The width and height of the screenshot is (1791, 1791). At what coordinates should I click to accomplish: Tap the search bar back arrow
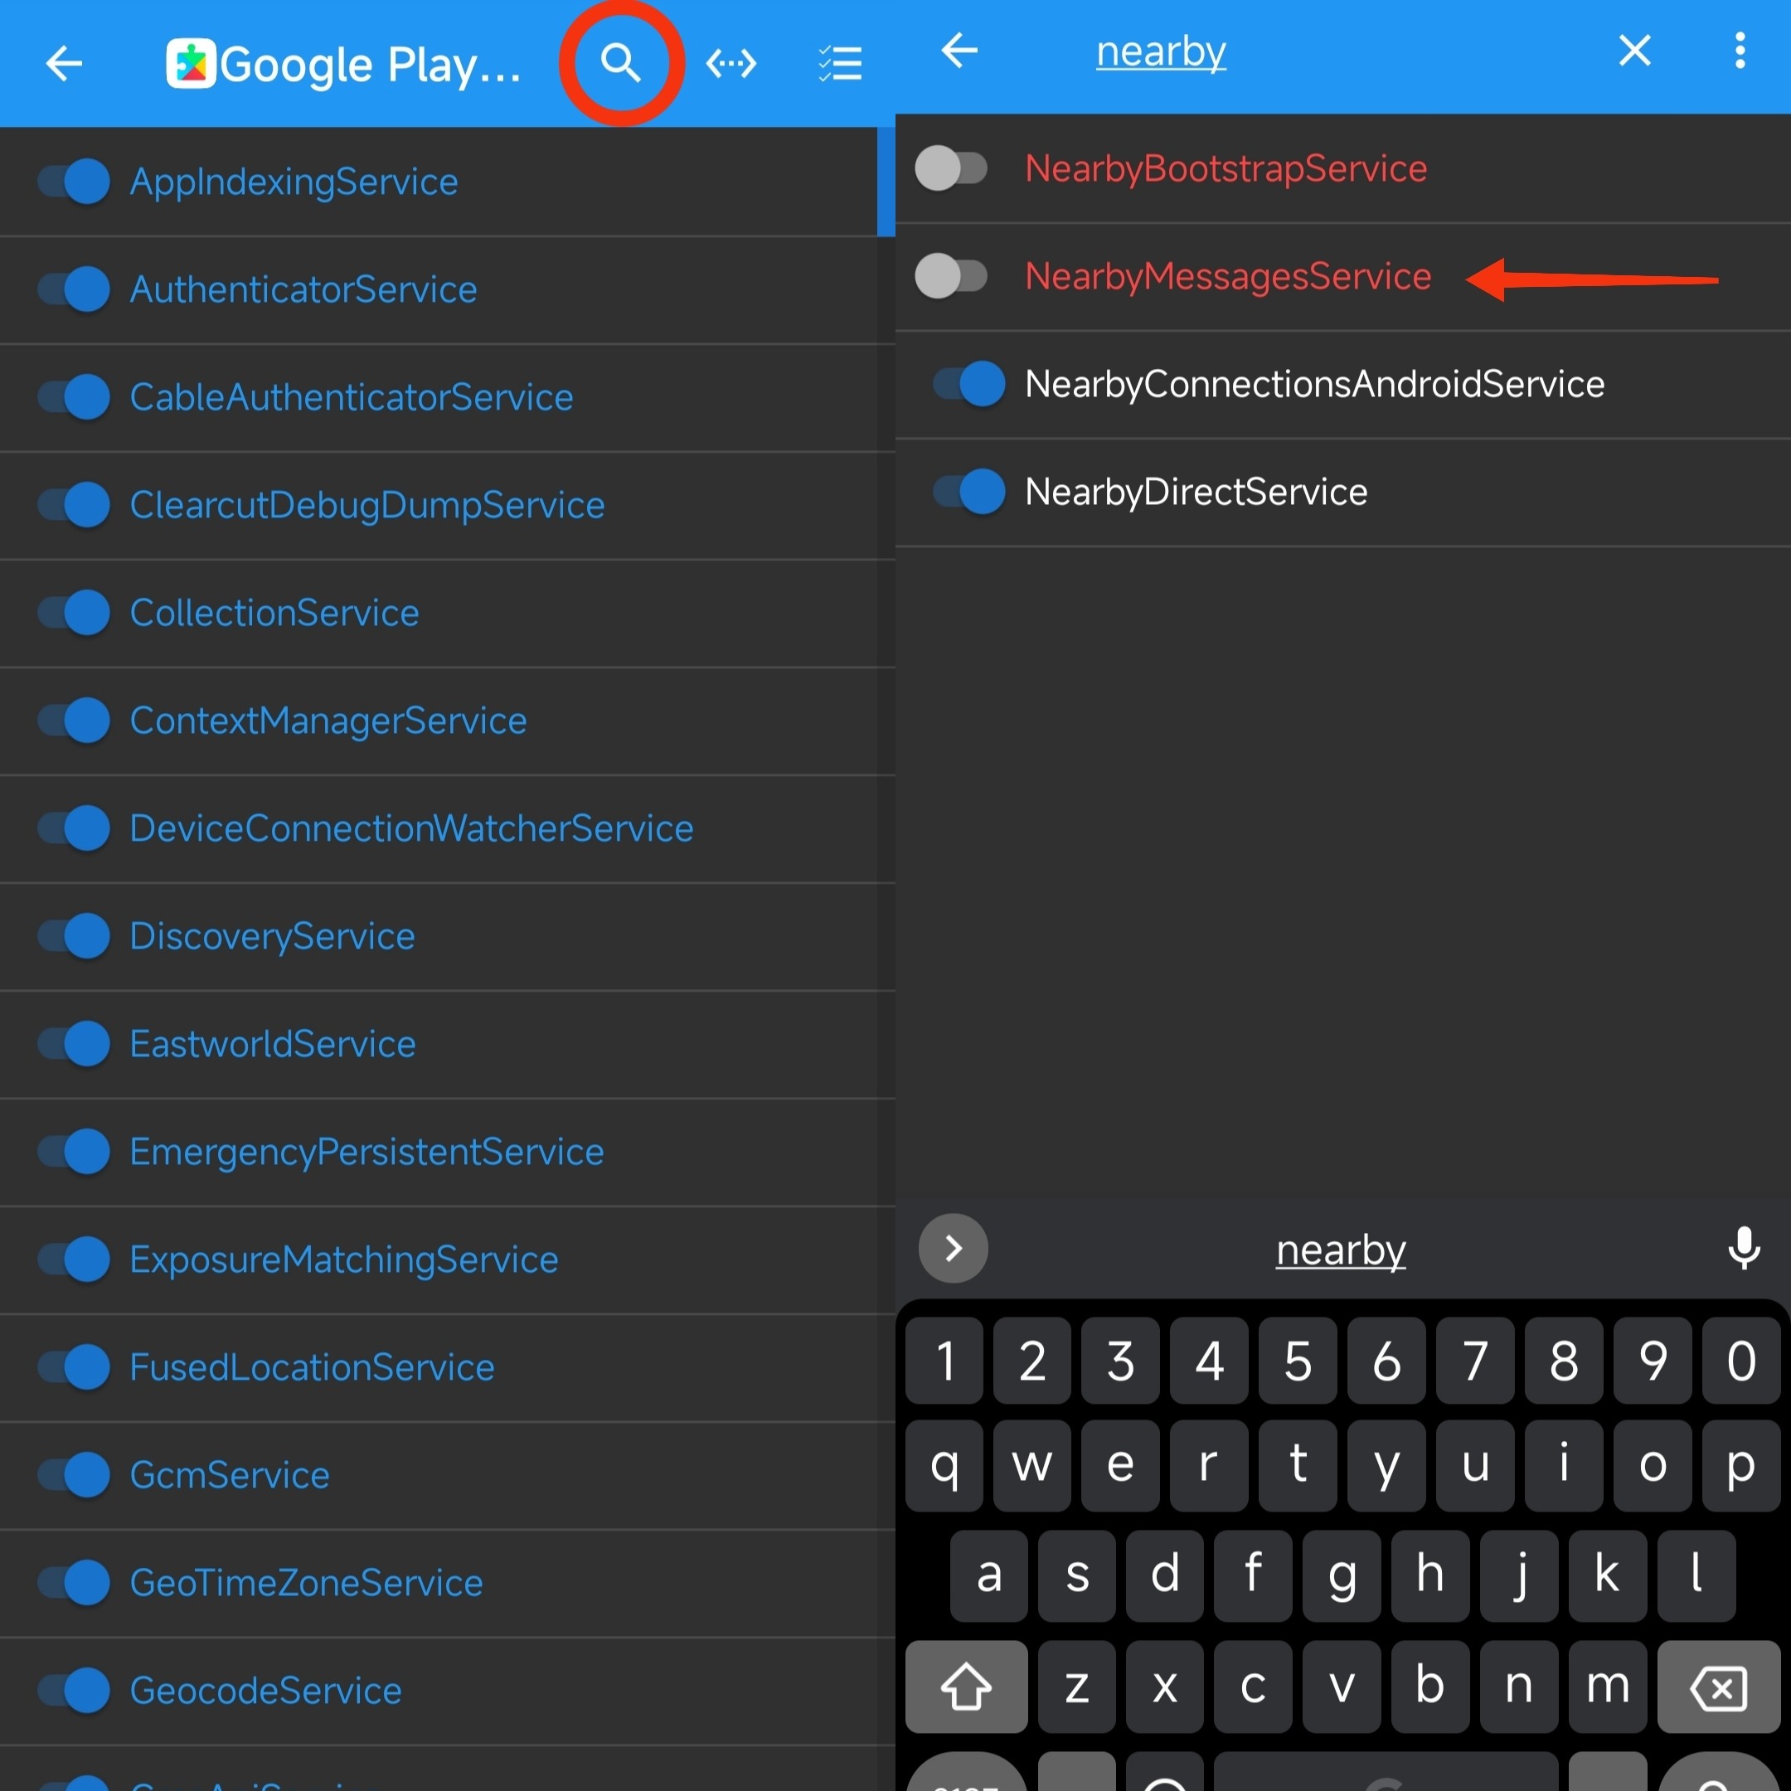coord(959,50)
